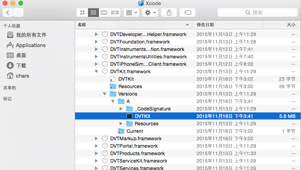Expand DVTProducts.framework
Image resolution: width=301 pixels, height=170 pixels.
coord(97,154)
